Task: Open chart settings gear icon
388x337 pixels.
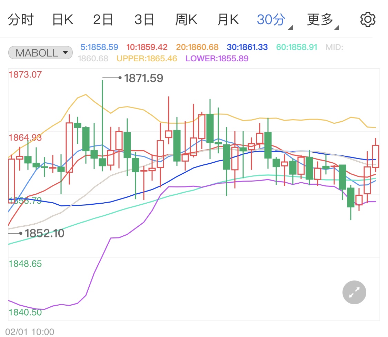Action: coord(367,20)
